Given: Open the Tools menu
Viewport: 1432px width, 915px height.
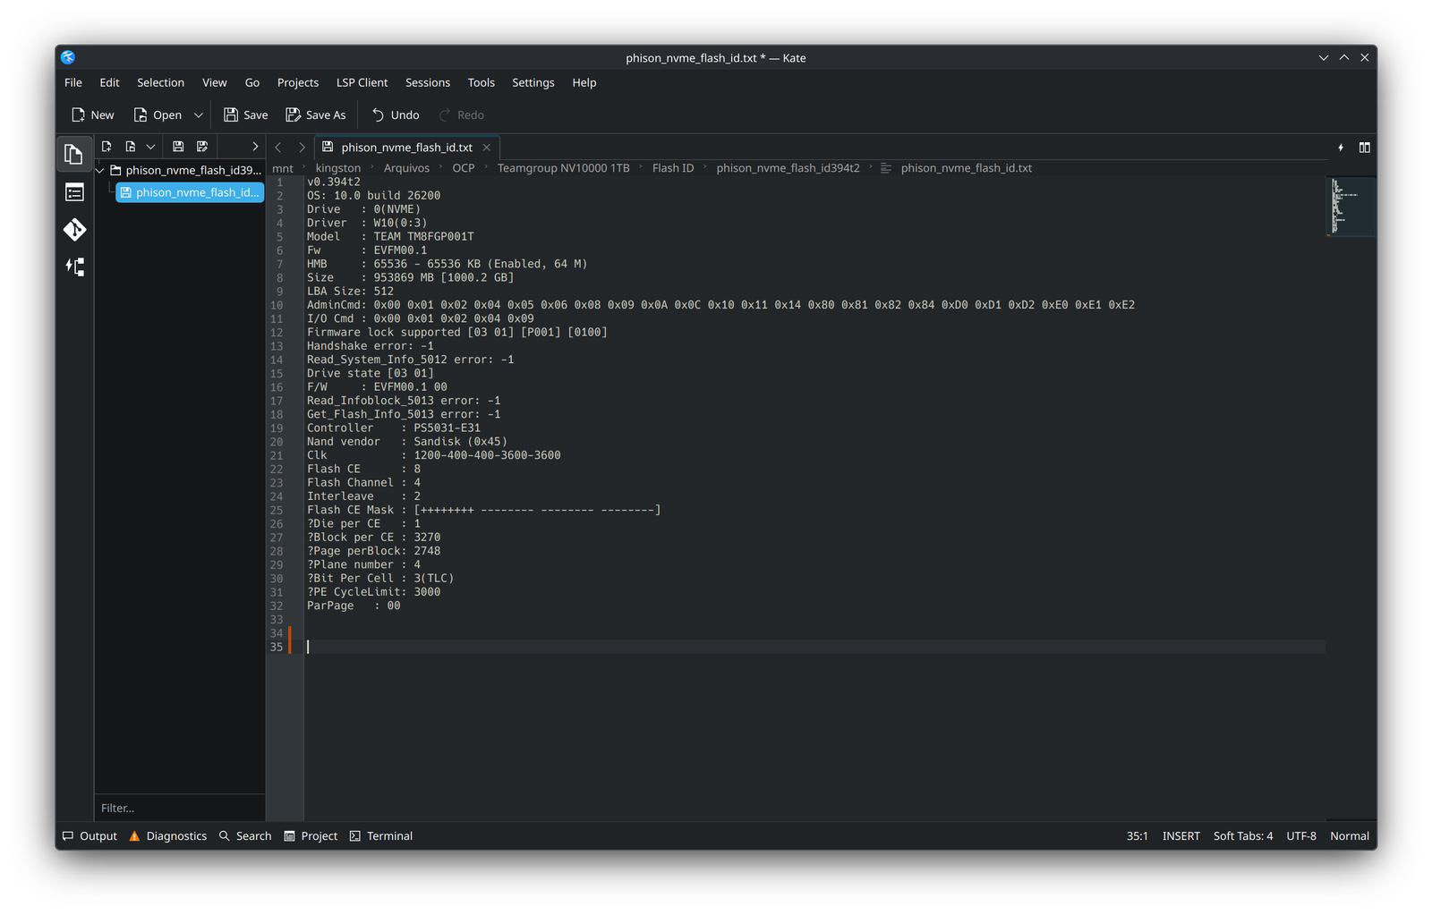Looking at the screenshot, I should click(481, 82).
